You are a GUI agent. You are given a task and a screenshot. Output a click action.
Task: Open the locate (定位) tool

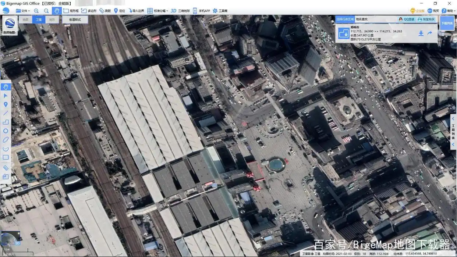pos(119,11)
